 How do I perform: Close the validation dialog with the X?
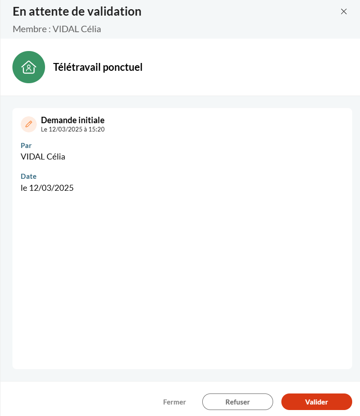(x=343, y=11)
